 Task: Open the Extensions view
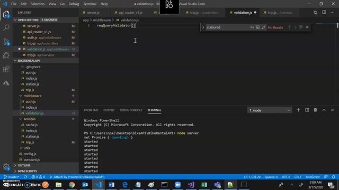tap(6, 69)
